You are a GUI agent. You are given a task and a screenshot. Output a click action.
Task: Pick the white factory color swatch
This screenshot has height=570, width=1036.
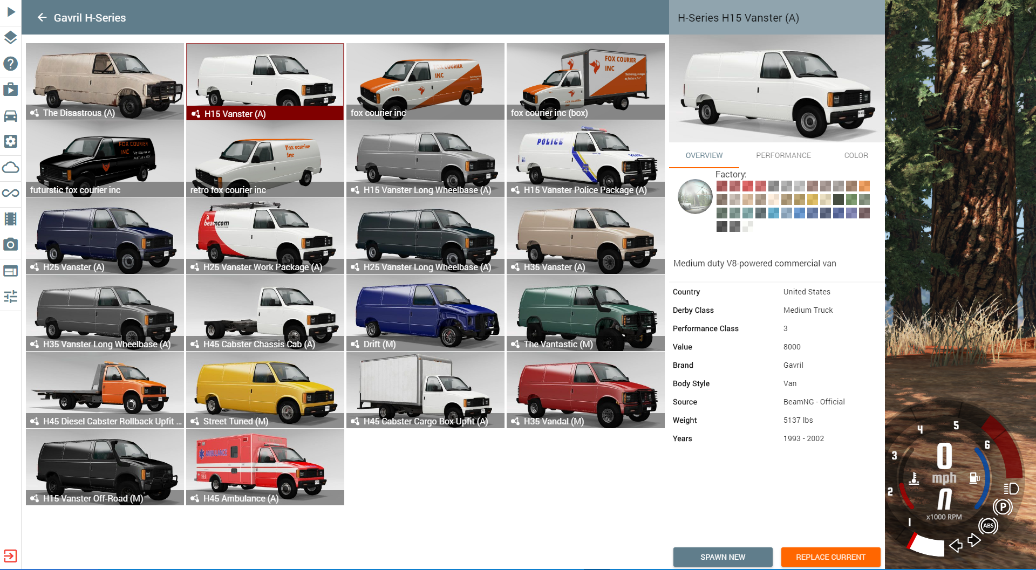pyautogui.click(x=748, y=226)
